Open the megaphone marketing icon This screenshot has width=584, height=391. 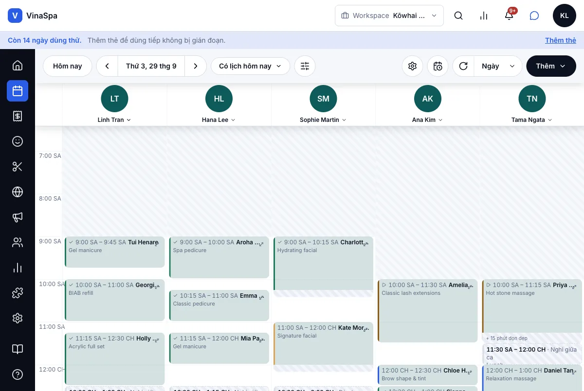[x=18, y=217]
